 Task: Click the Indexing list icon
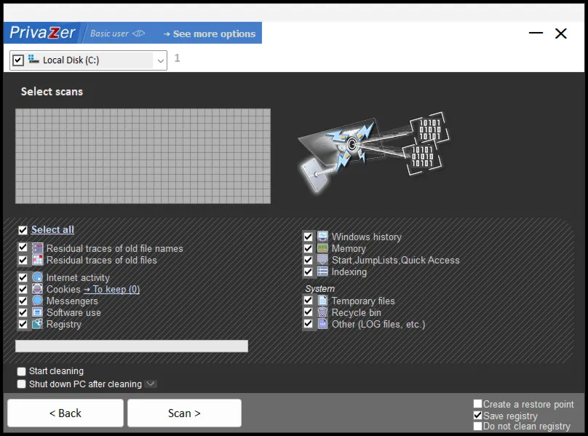click(322, 271)
